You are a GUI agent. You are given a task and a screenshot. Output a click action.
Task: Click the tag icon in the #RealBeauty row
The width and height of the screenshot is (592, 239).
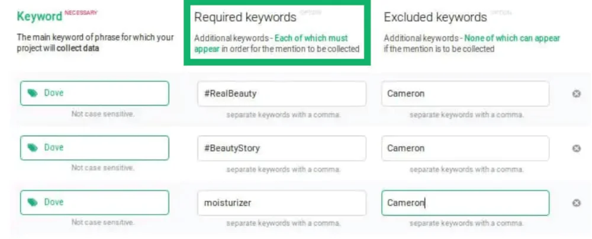(33, 93)
